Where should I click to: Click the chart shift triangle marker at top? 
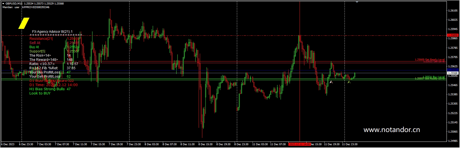point(357,2)
